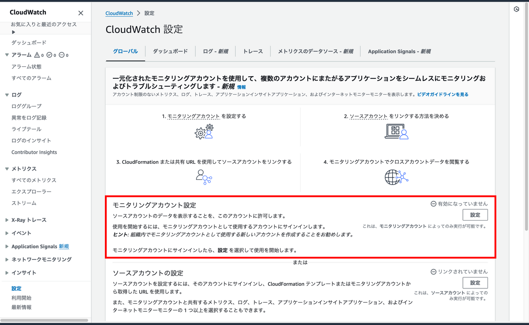The width and height of the screenshot is (529, 325).
Task: Open ログのインサイト in sidebar
Action: (31, 140)
